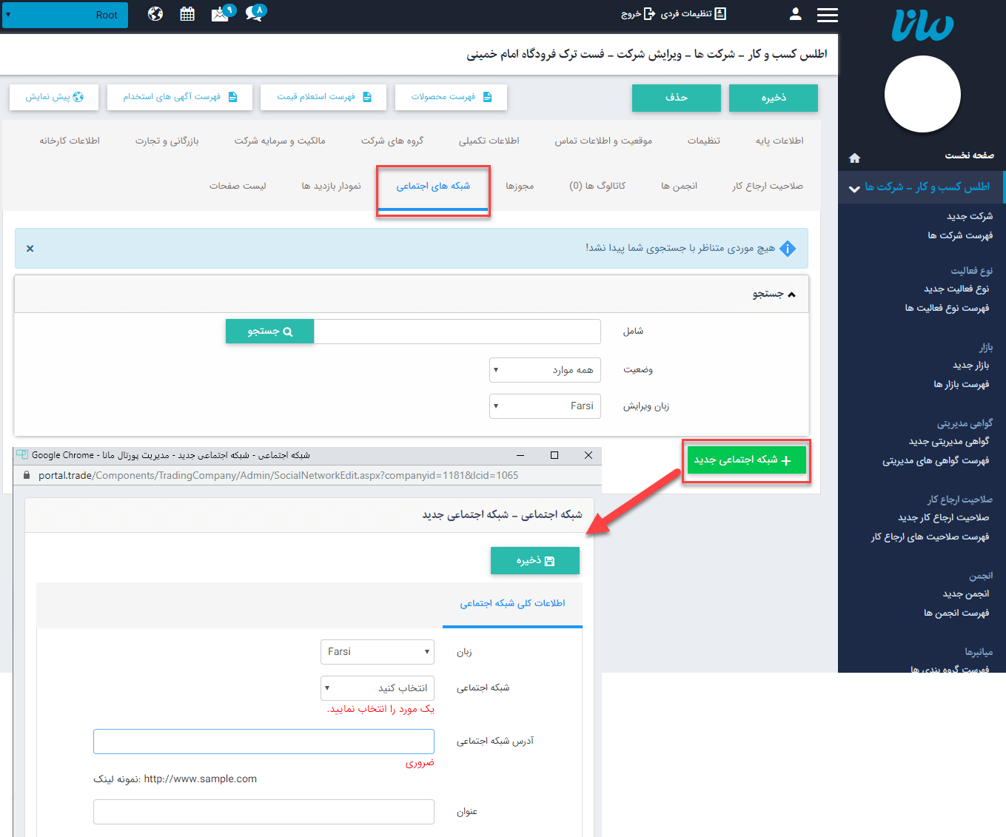The width and height of the screenshot is (1006, 837).
Task: Click the home icon in sidebar
Action: coord(854,158)
